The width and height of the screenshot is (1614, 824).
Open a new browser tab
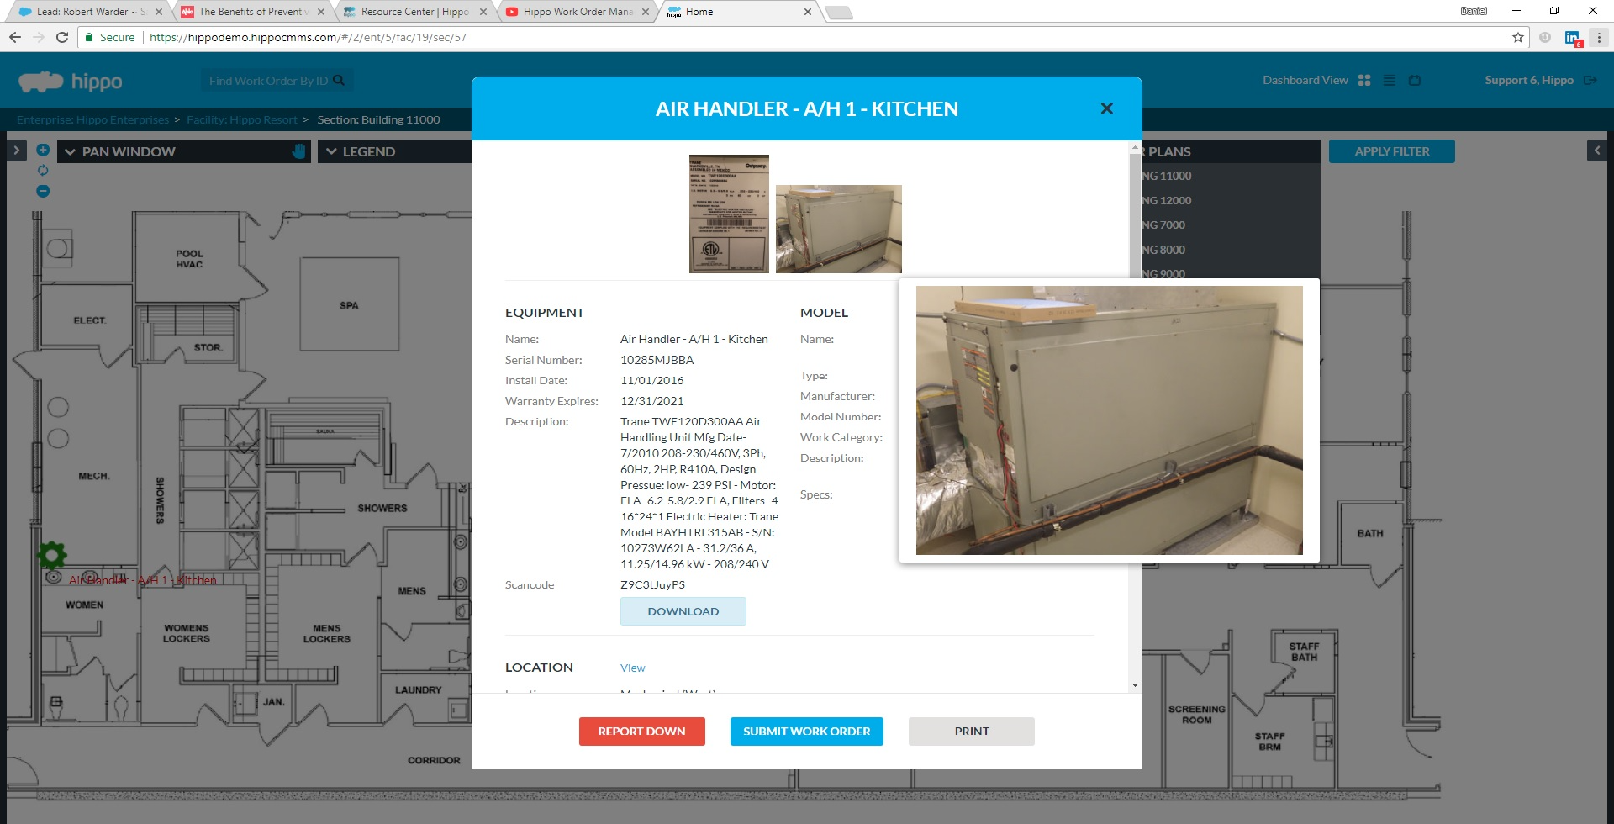pyautogui.click(x=839, y=12)
